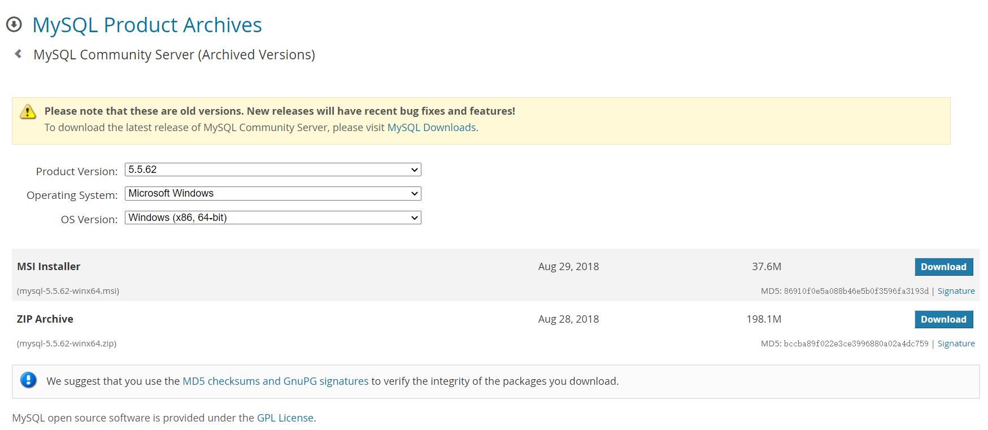Viewport: 988px width, 430px height.
Task: Click the blue exclamation info icon
Action: click(28, 380)
